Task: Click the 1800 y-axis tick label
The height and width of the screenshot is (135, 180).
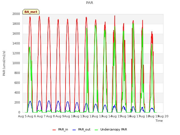Action: (16, 24)
